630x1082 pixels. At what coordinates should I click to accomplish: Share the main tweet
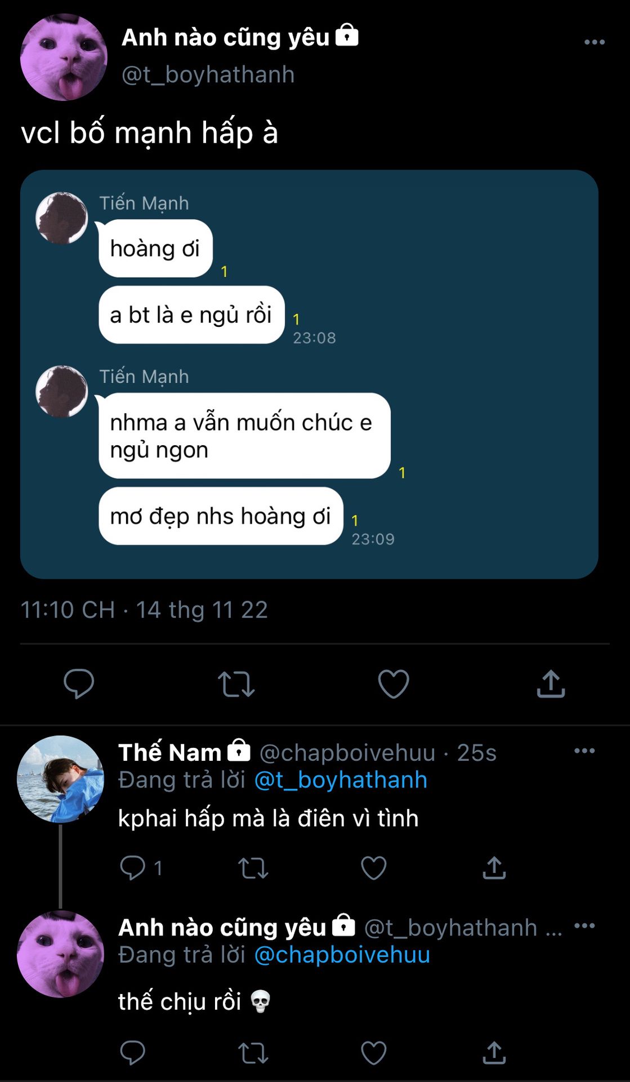[x=550, y=684]
